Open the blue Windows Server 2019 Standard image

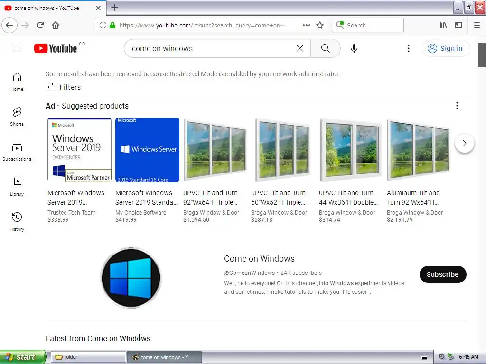point(147,150)
